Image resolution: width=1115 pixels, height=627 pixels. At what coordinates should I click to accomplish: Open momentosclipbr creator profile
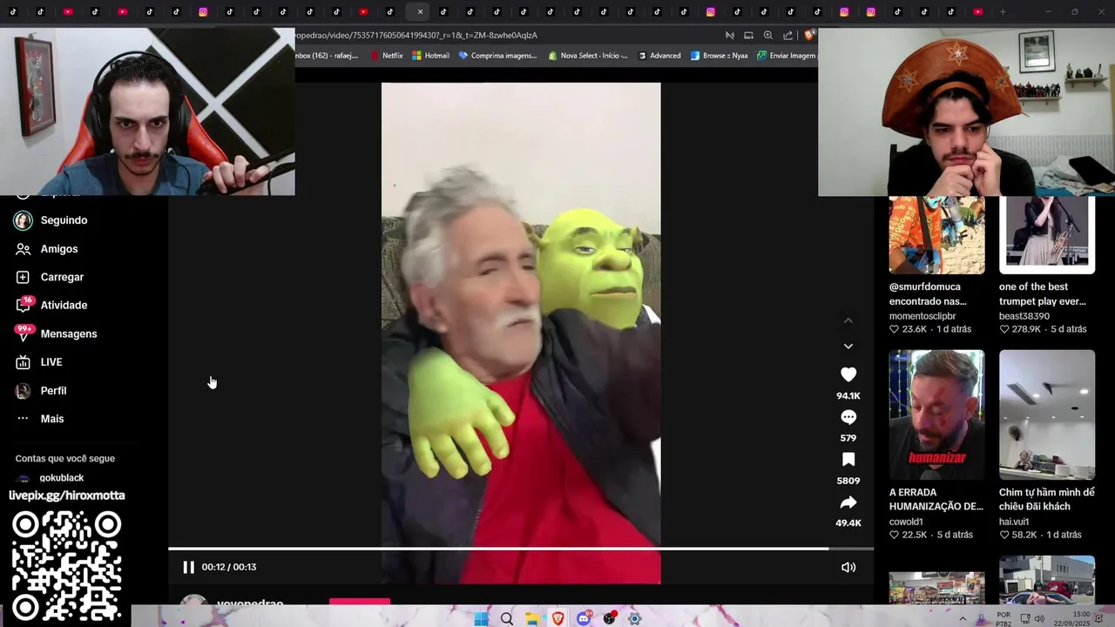point(922,316)
